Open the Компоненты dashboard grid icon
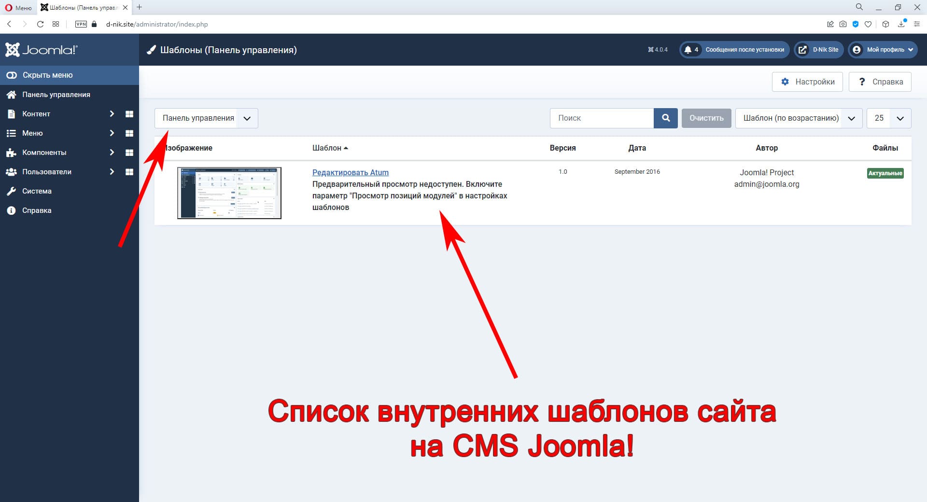927x502 pixels. [x=129, y=153]
